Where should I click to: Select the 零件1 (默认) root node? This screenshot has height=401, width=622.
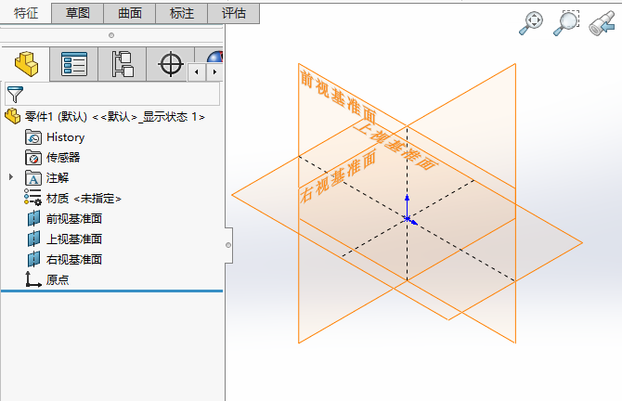point(114,117)
